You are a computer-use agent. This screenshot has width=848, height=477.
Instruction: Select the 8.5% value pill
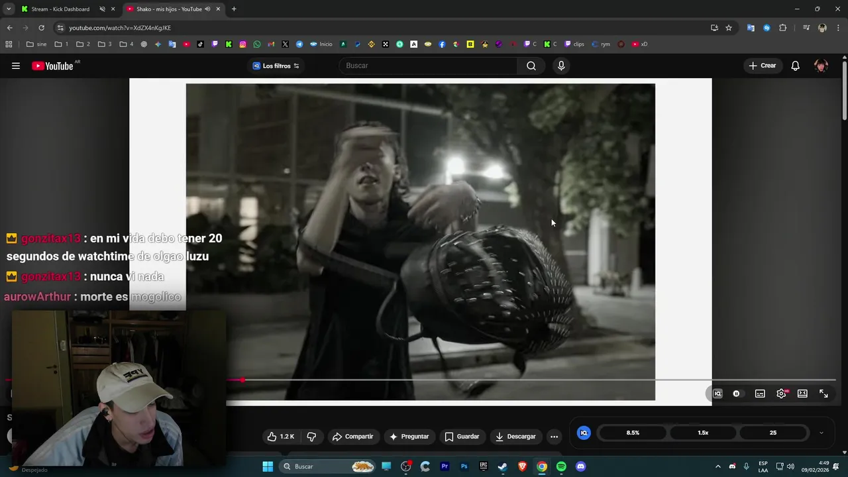633,433
